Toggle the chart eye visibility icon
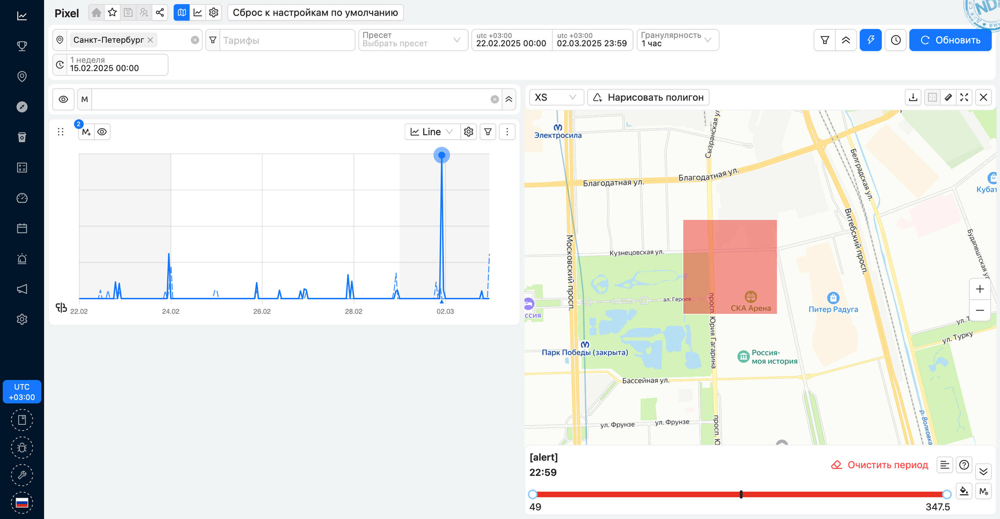 click(102, 132)
